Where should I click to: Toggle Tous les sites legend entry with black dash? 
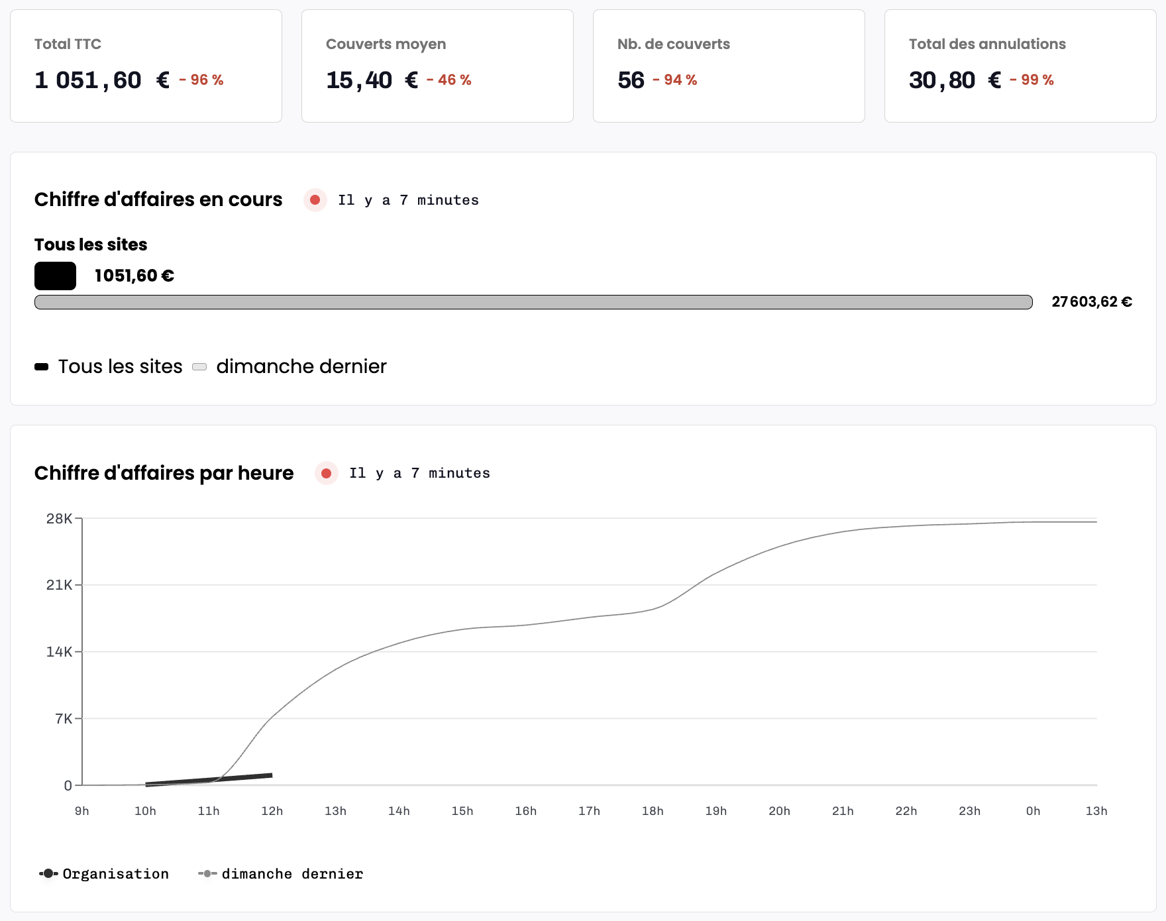pos(42,367)
